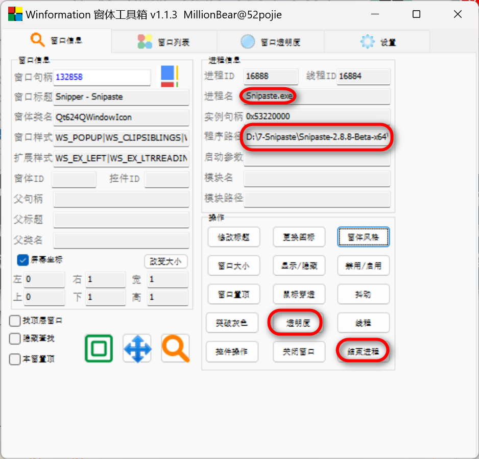The width and height of the screenshot is (479, 459).
Task: Click the 更换图标 button
Action: [299, 237]
